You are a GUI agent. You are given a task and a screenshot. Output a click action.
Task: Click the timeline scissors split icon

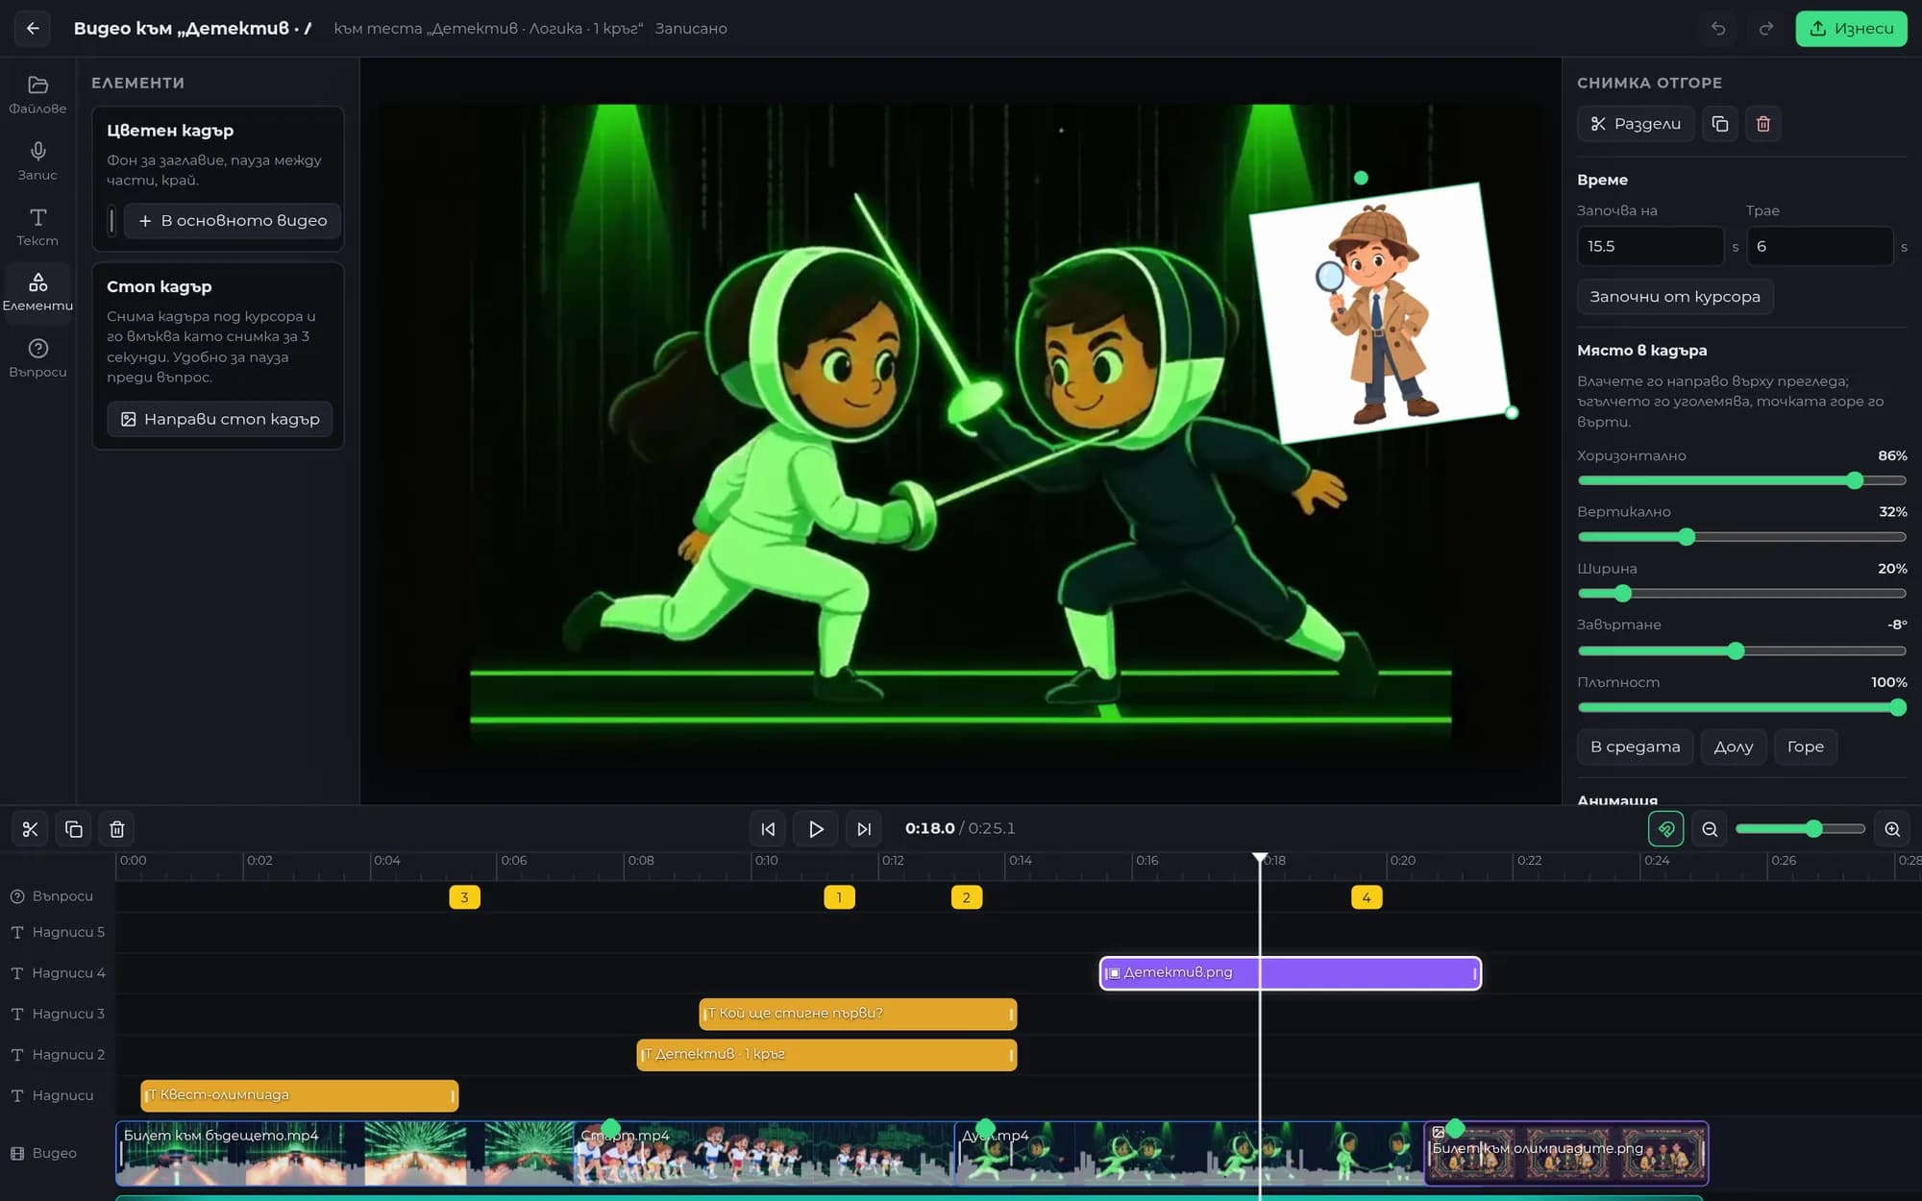pos(30,829)
